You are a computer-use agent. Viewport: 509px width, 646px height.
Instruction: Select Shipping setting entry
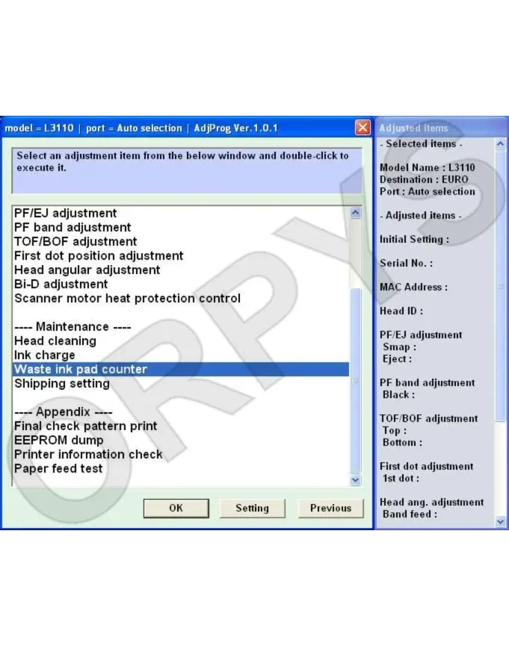coord(62,384)
